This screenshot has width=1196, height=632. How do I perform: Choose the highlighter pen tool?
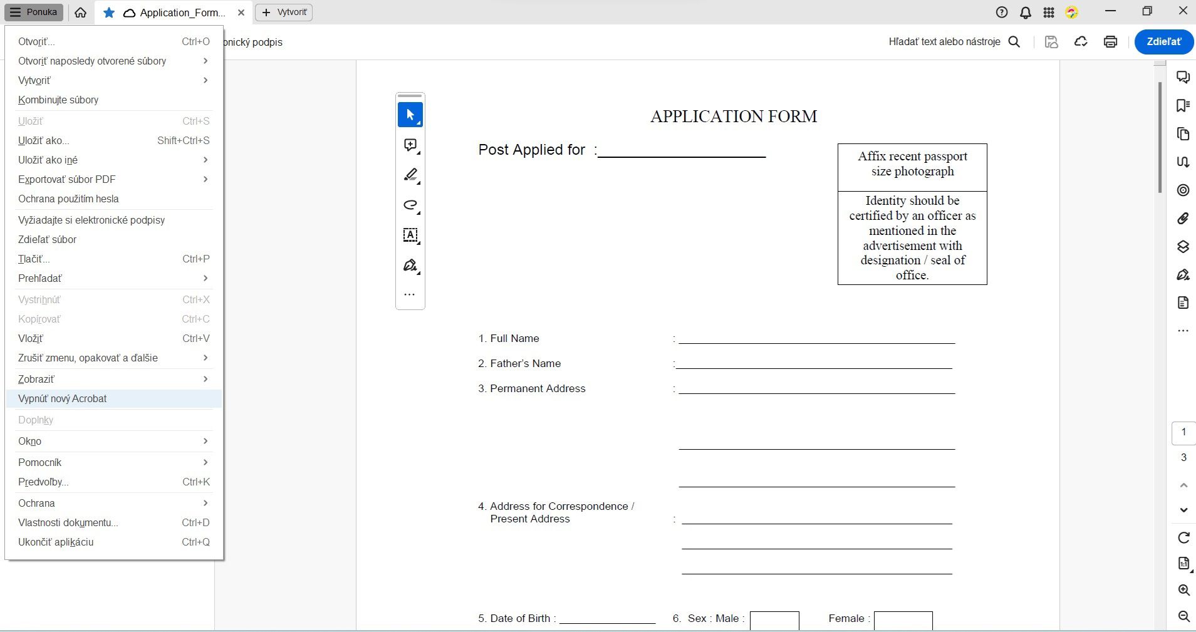click(410, 175)
